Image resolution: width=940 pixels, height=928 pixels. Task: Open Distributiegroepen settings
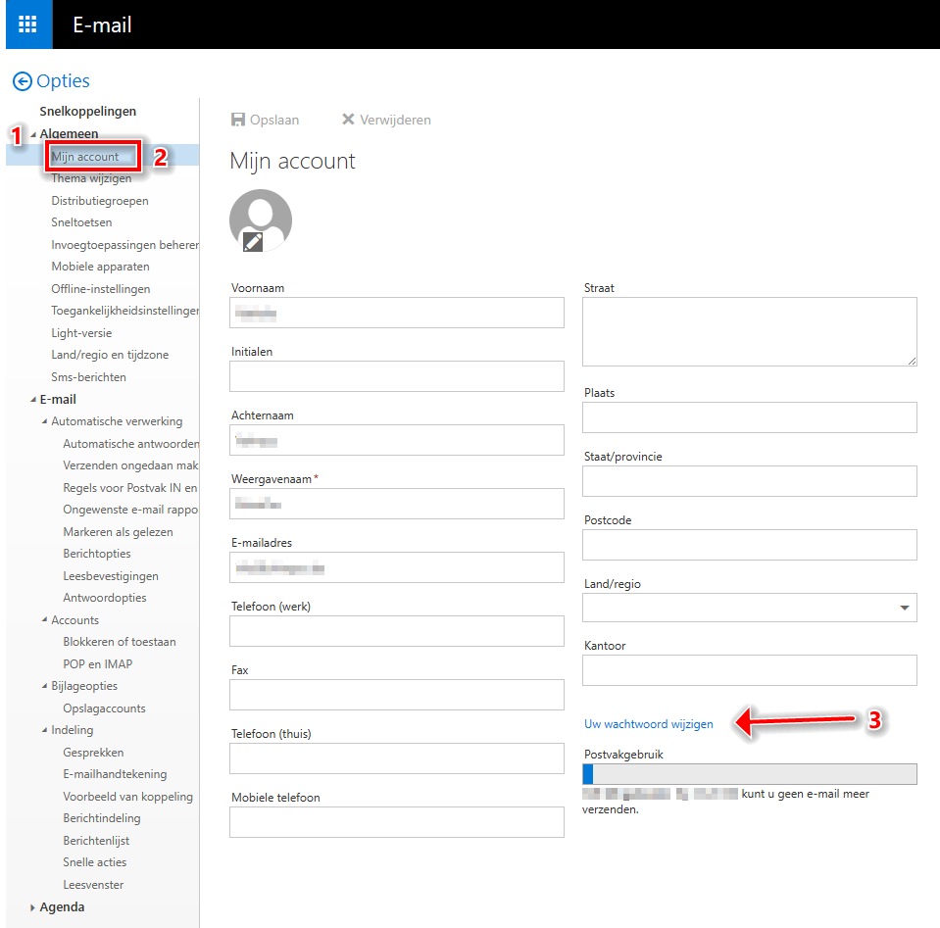pyautogui.click(x=100, y=201)
